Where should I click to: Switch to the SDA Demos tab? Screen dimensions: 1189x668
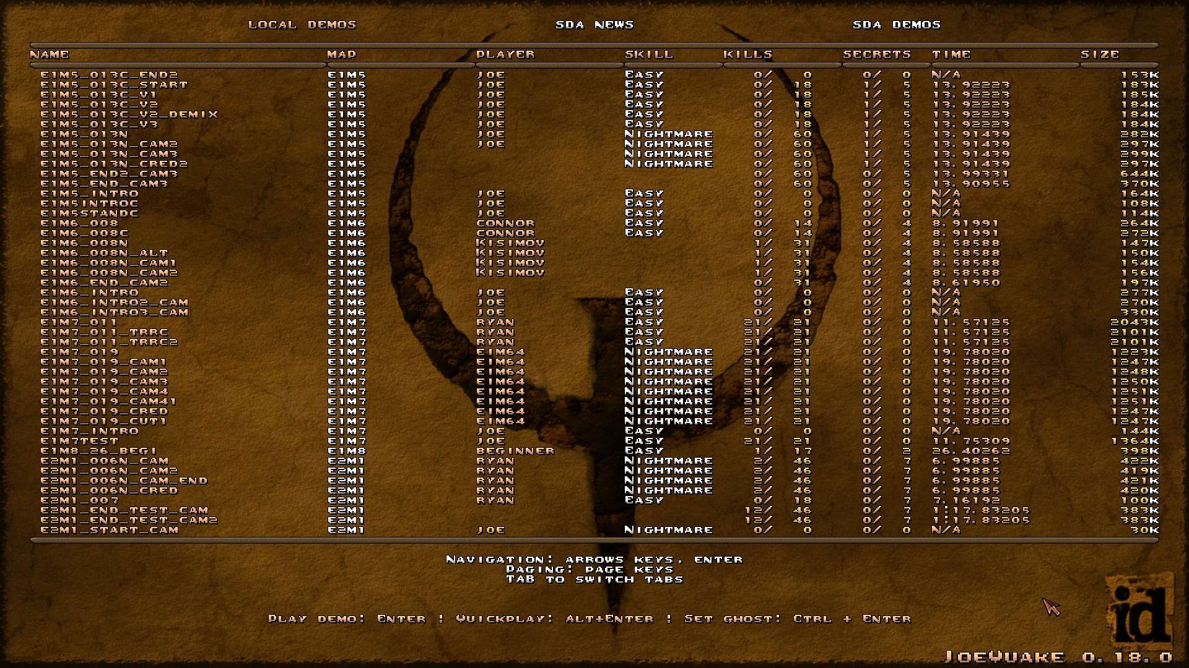point(897,25)
